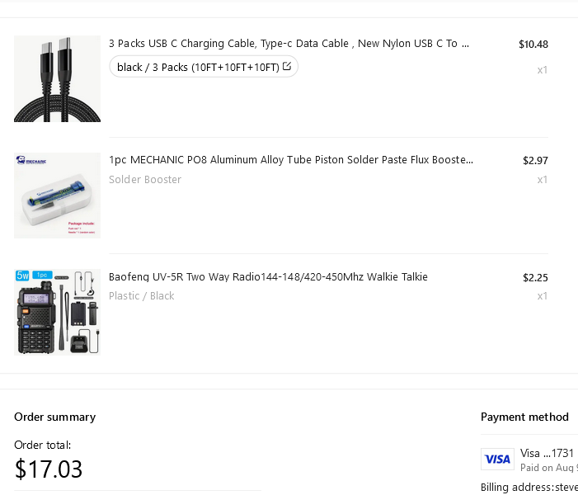Click the x1 quantity of USB cable
Image resolution: width=578 pixels, height=495 pixels.
point(543,70)
